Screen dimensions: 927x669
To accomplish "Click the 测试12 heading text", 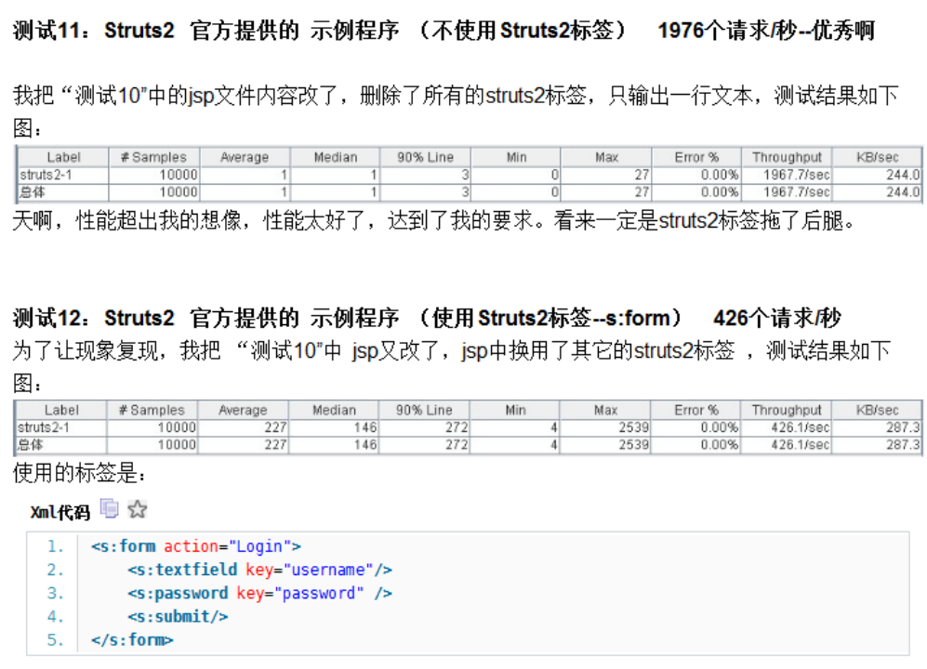I will click(x=427, y=318).
